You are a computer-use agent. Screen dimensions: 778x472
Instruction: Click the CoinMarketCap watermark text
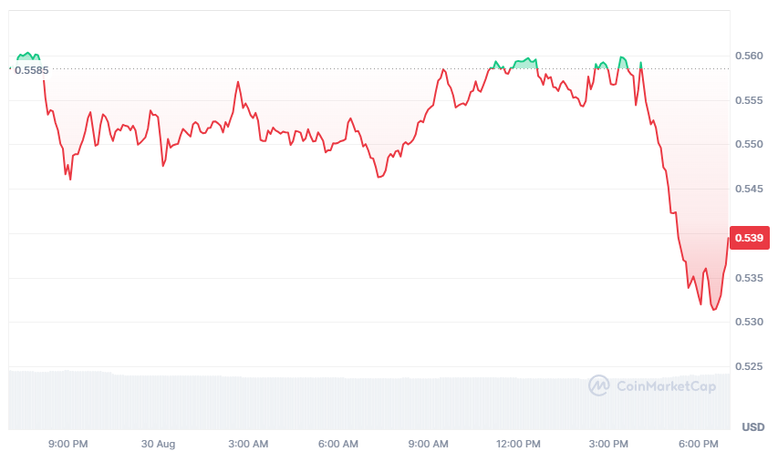click(666, 386)
